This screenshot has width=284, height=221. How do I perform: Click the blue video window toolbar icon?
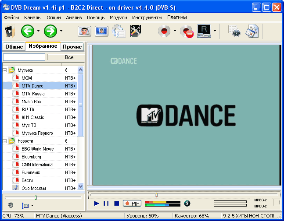click(101, 31)
